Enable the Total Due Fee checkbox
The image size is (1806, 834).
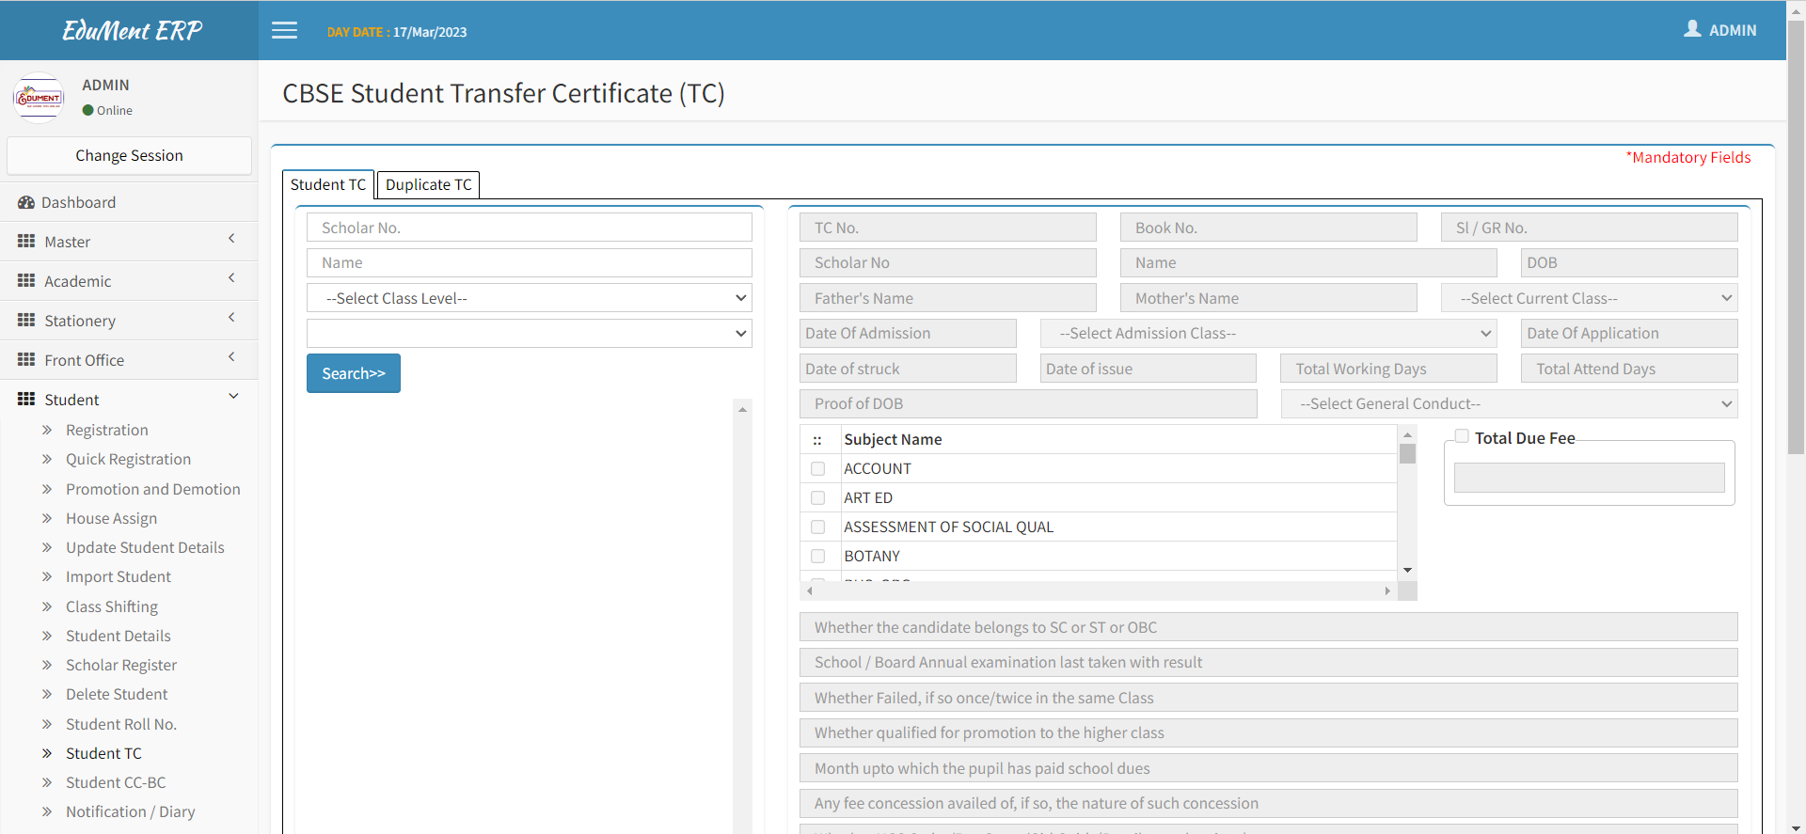(1462, 436)
